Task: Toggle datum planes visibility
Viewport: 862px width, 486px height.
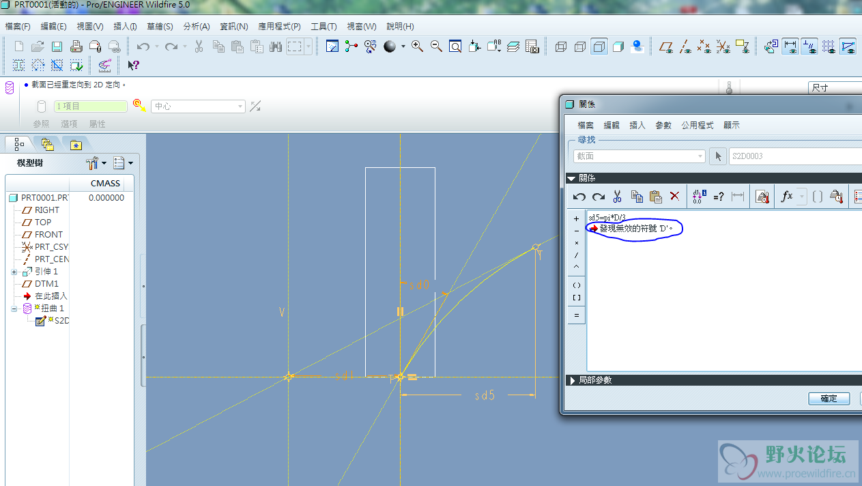Action: [667, 46]
